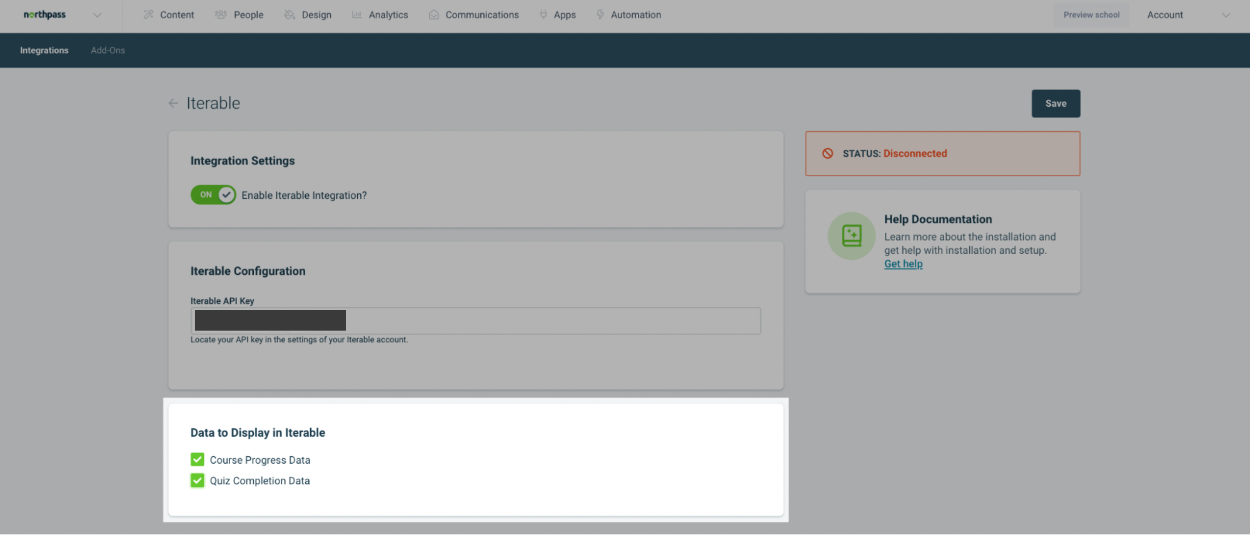Click the 'Locate your API key' hint text

[x=299, y=340]
